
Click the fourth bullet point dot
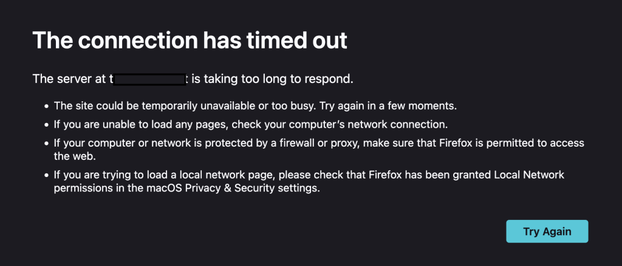46,176
